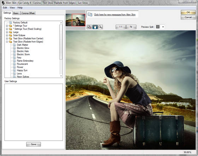Select the Hand pan tool
198x156 pixels.
tap(95, 27)
